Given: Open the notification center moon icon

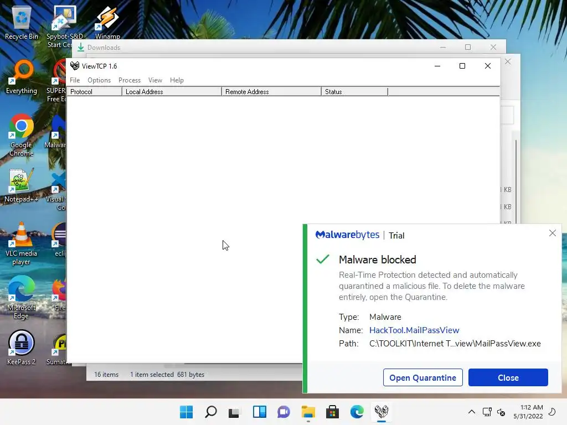Looking at the screenshot, I should (x=552, y=412).
